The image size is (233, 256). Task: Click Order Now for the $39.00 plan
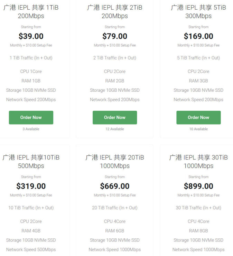point(31,117)
